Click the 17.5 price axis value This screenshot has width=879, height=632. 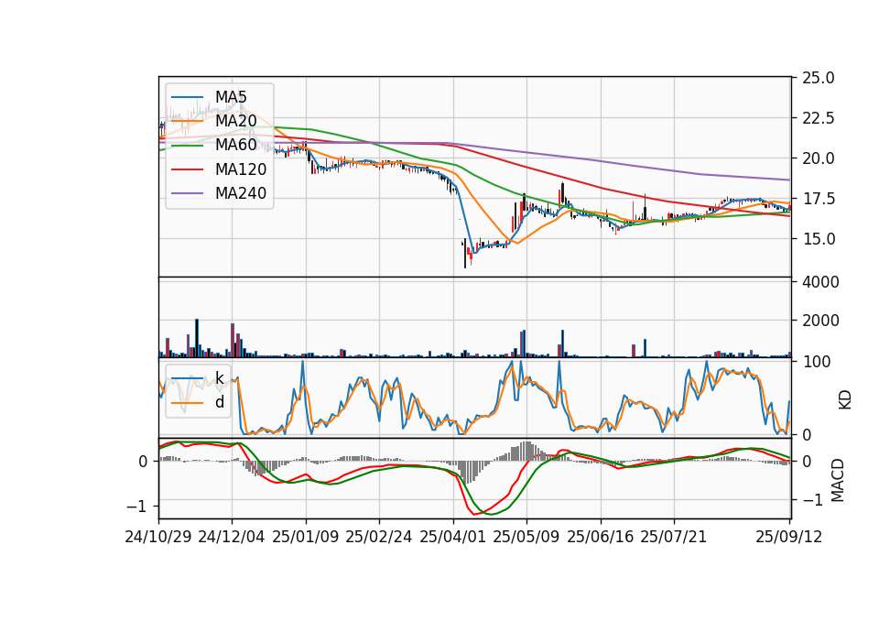(x=819, y=199)
